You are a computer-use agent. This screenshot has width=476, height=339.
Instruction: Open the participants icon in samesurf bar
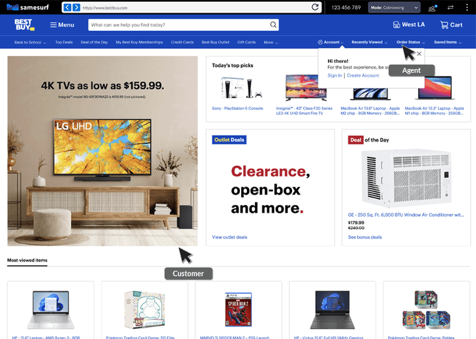(x=432, y=8)
